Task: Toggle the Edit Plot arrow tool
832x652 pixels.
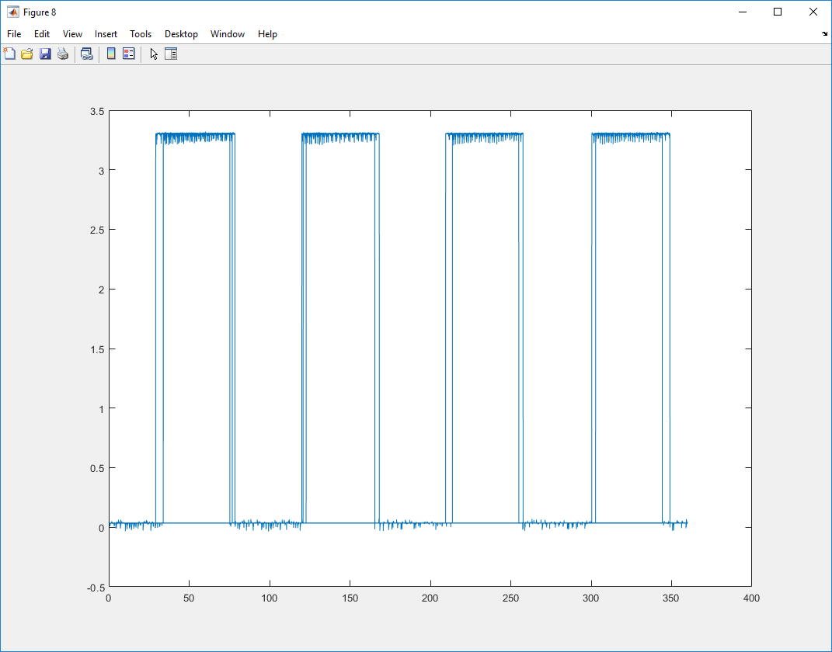Action: click(154, 54)
